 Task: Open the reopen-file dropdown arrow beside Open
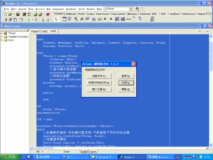pyautogui.click(x=14, y=14)
